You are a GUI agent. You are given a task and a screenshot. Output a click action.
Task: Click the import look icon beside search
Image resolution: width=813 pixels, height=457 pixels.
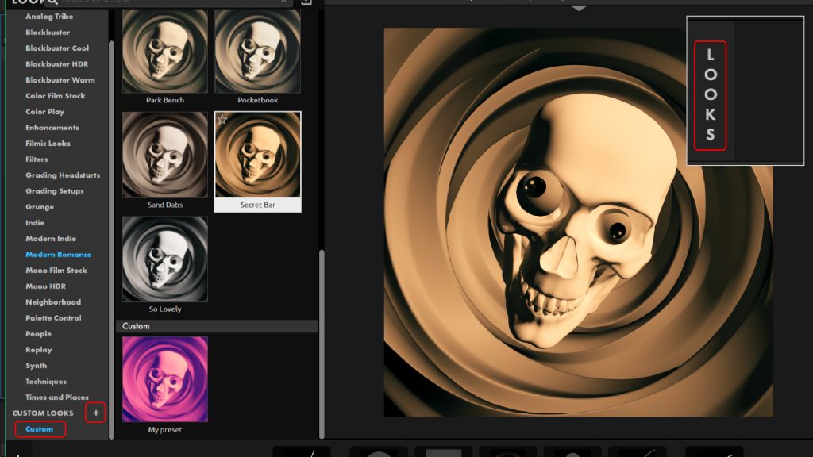pyautogui.click(x=306, y=2)
